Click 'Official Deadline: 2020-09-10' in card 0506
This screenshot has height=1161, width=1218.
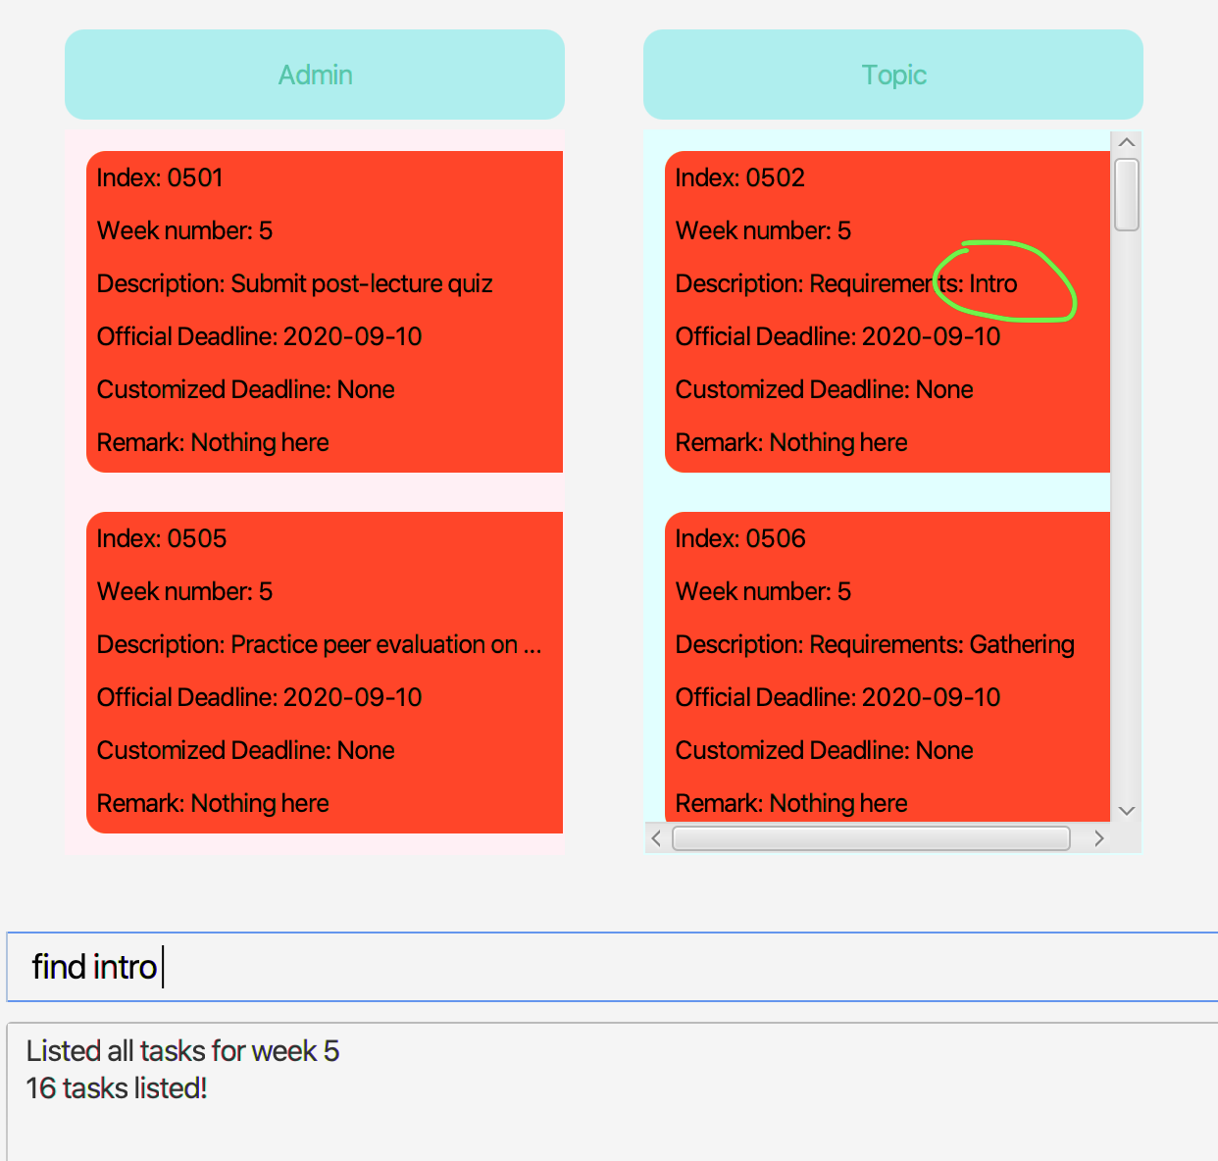(837, 697)
